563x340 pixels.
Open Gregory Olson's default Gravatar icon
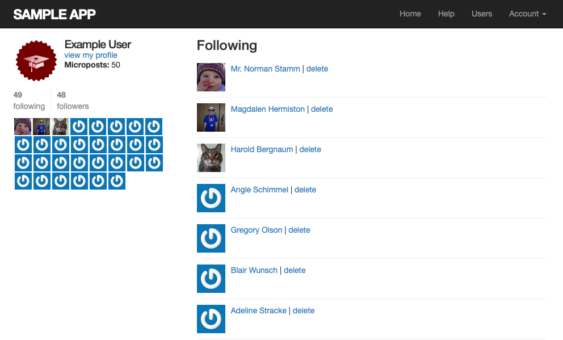click(211, 238)
